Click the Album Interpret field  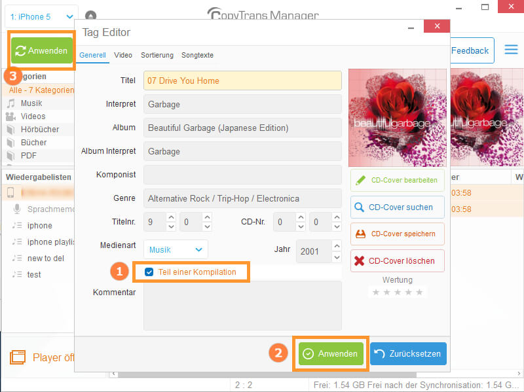tap(242, 151)
